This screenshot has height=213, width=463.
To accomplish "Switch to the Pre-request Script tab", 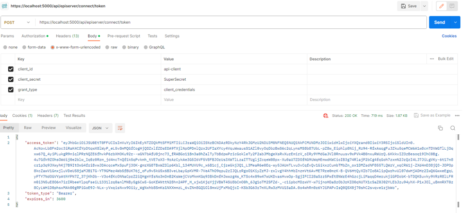I will click(x=124, y=36).
